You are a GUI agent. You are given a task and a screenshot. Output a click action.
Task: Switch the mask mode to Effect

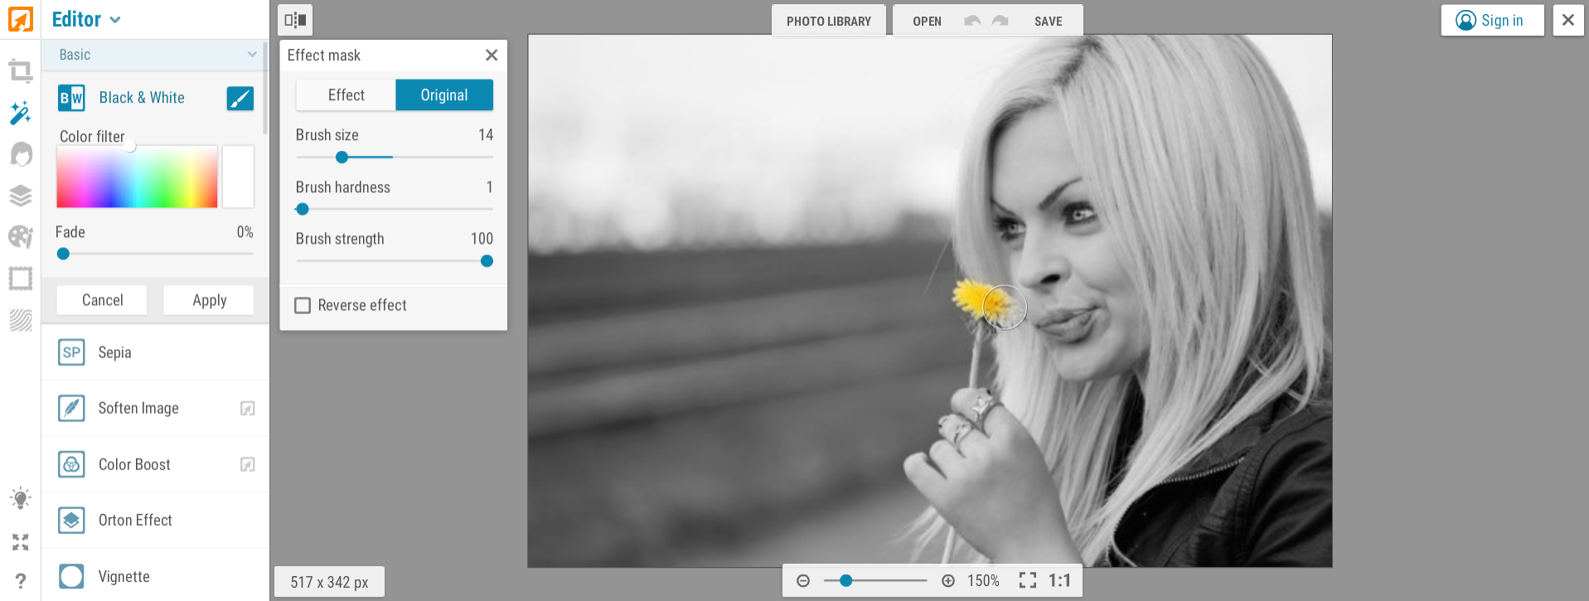click(346, 95)
